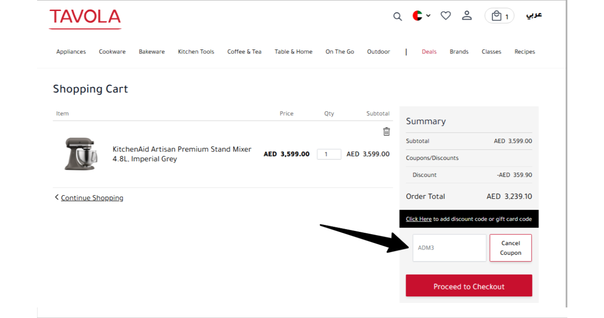Open the shopping bag cart icon
Image resolution: width=604 pixels, height=318 pixels.
click(499, 16)
